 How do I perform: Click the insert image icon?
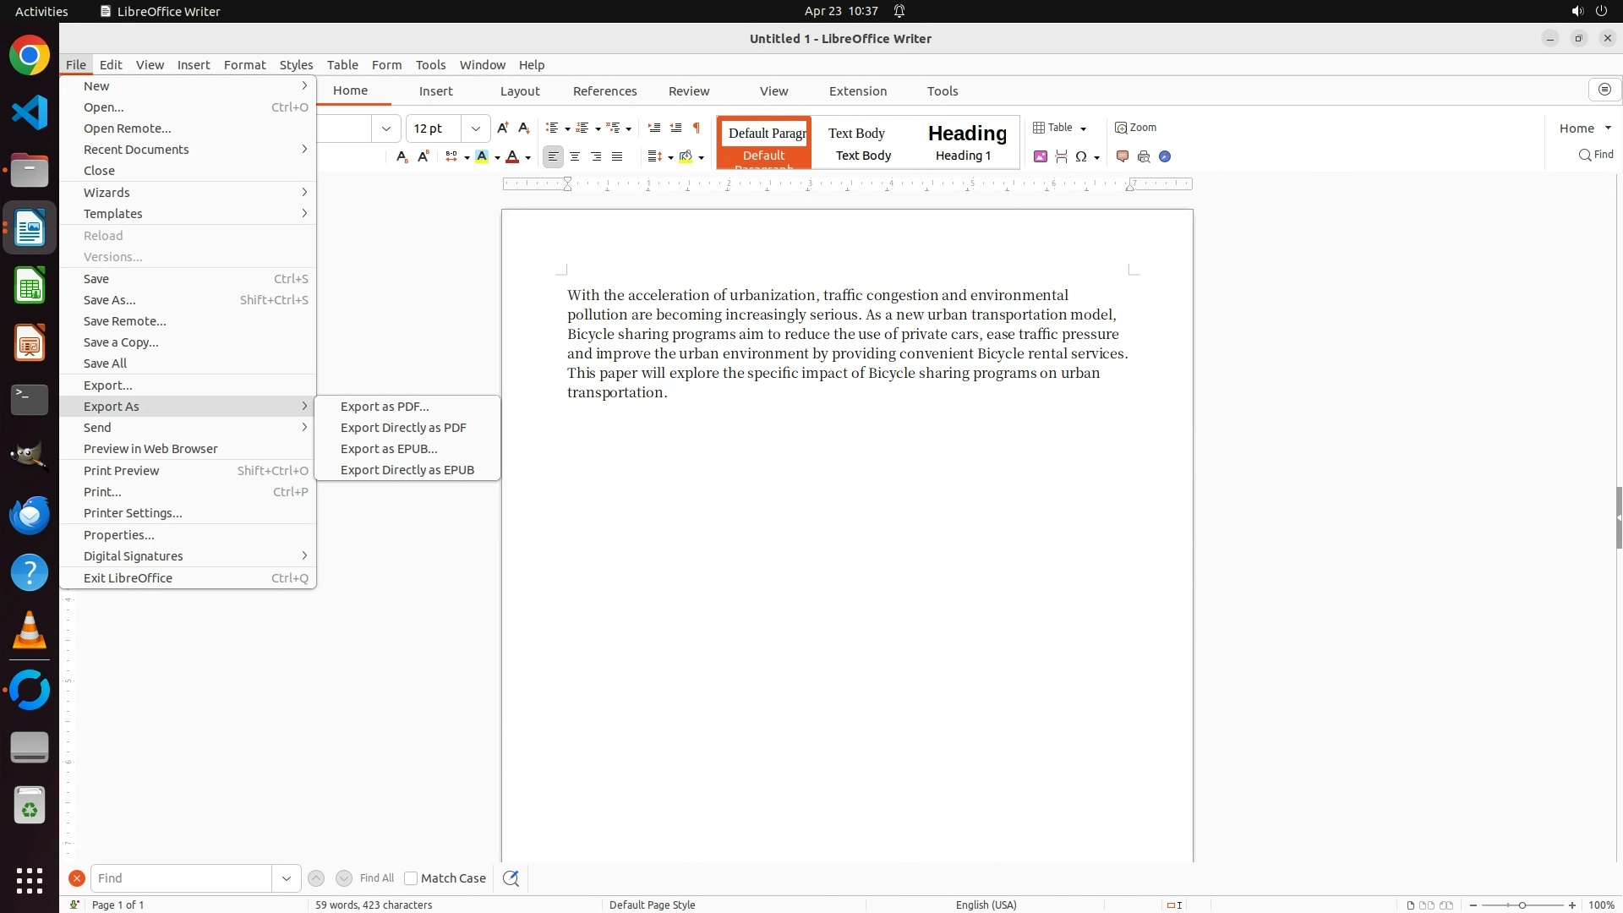[x=1041, y=156]
